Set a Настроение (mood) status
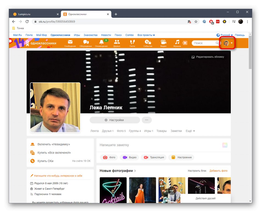 (x=181, y=157)
